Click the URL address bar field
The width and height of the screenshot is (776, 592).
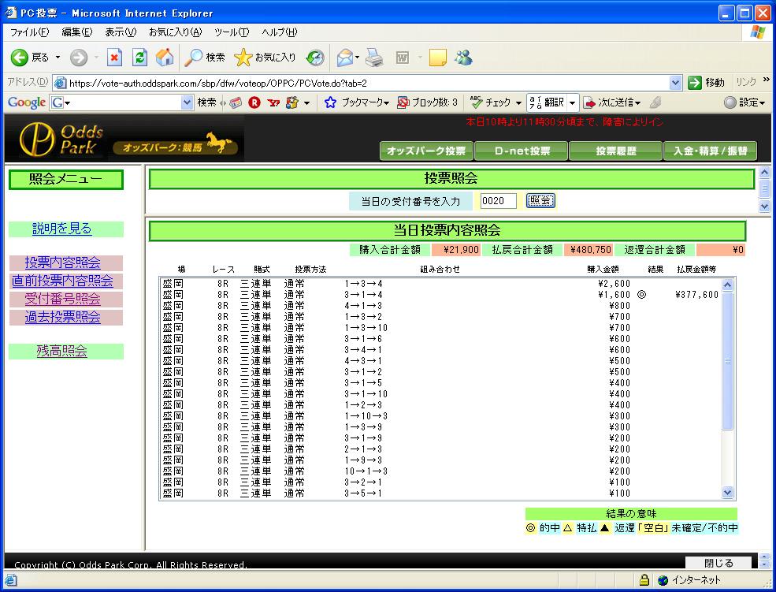coord(368,83)
